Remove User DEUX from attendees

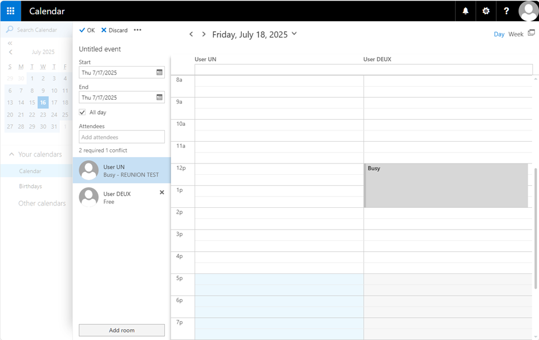coord(162,192)
